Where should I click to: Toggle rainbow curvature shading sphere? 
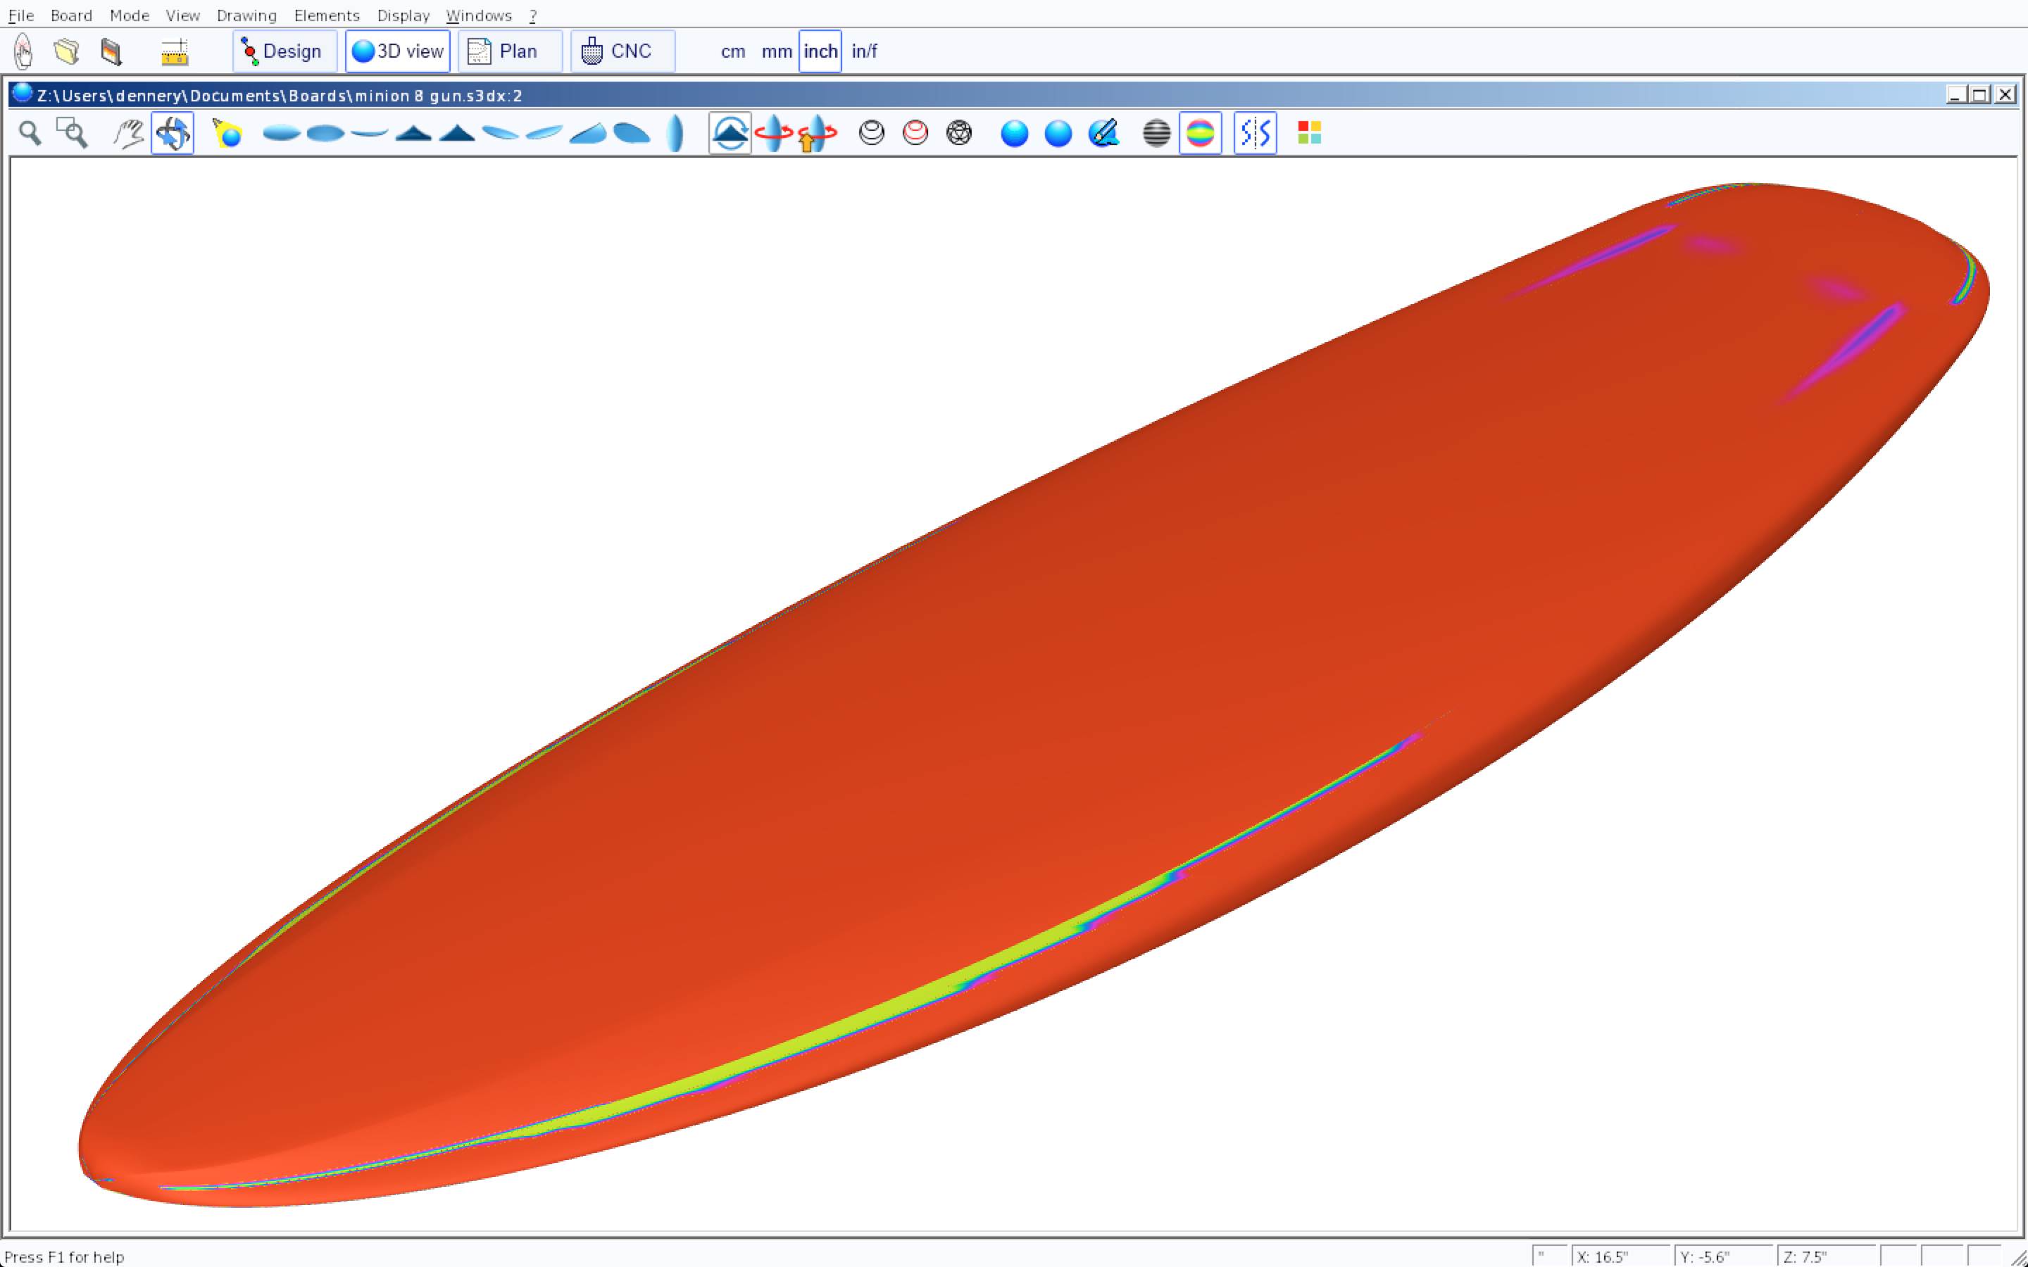[x=1200, y=133]
